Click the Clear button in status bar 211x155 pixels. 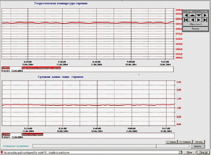tap(189, 152)
